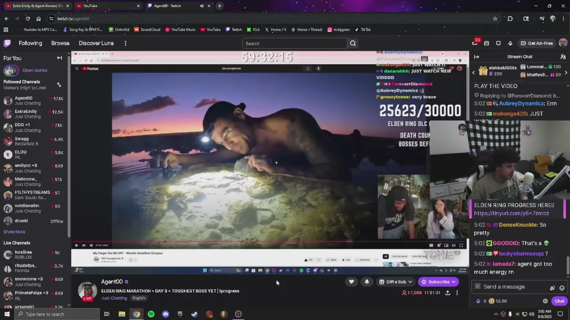
Task: Open the ExtraEmily followed channel
Action: click(x=33, y=114)
